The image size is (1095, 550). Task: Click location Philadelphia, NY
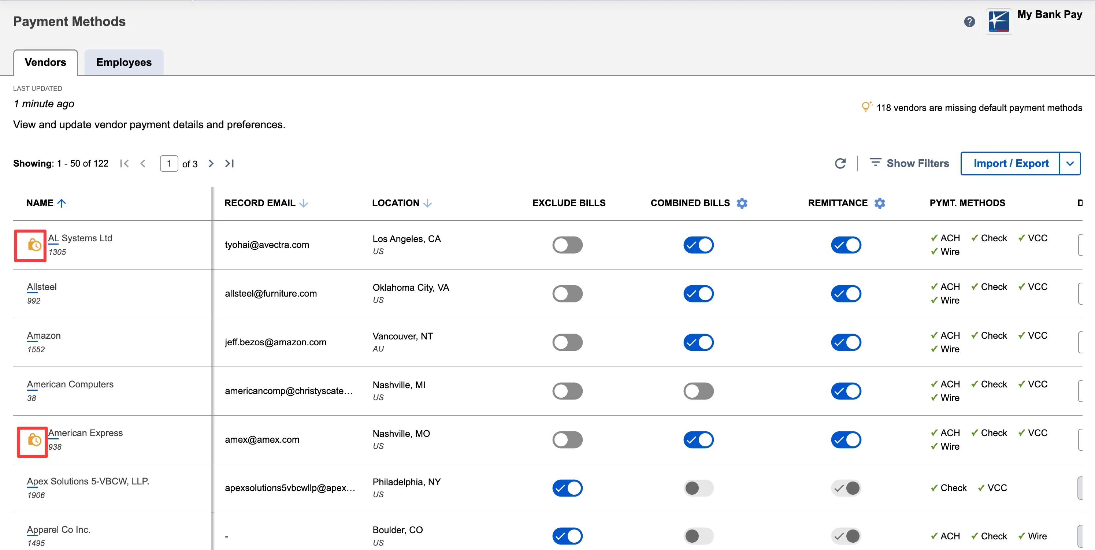point(407,482)
